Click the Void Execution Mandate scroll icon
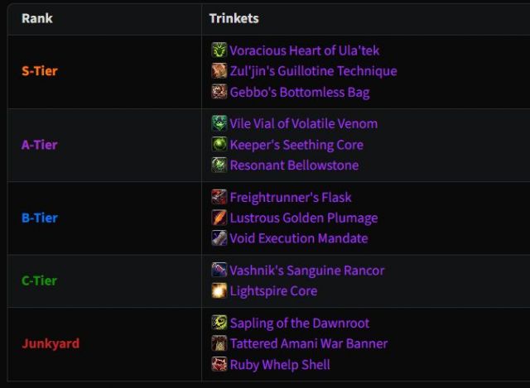Image resolution: width=530 pixels, height=388 pixels. [x=219, y=238]
